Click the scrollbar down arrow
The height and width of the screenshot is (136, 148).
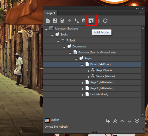143,115
